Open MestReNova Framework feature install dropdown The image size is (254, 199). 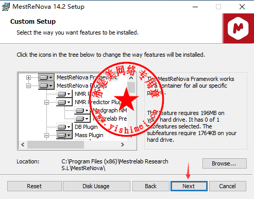[x=46, y=77]
